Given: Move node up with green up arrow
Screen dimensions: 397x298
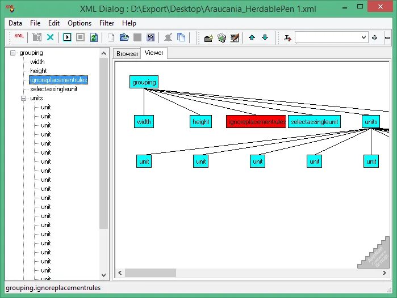Looking at the screenshot, I should click(x=252, y=37).
